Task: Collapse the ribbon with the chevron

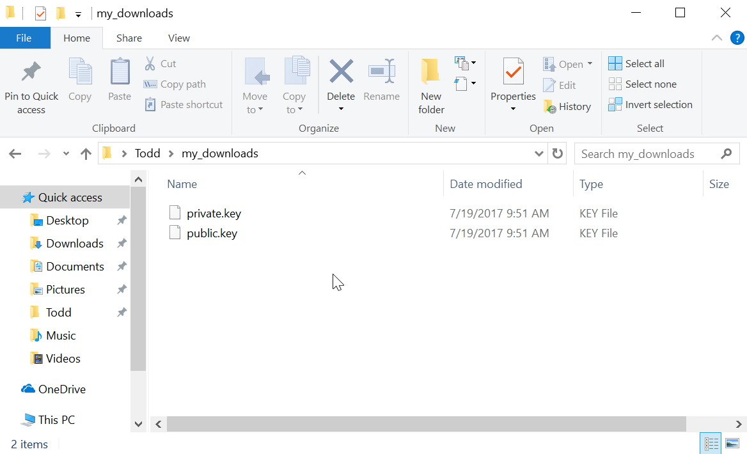Action: coord(716,38)
